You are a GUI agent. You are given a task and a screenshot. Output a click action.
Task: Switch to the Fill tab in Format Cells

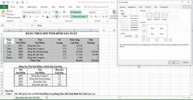(156, 7)
